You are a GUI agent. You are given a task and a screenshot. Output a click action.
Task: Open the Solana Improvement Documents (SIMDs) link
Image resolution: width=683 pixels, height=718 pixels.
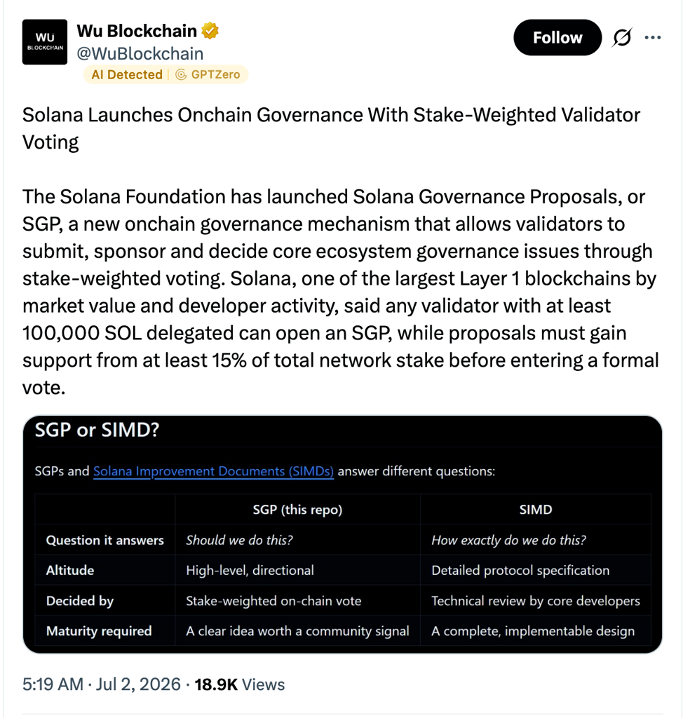pos(213,471)
